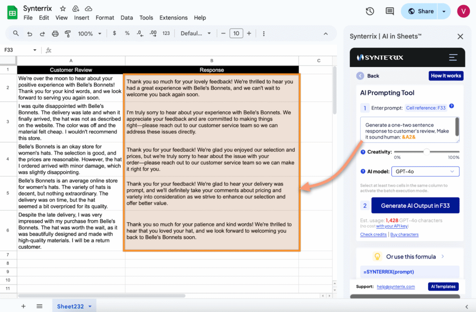
Task: Open the Share options dropdown arrow
Action: coord(444,12)
